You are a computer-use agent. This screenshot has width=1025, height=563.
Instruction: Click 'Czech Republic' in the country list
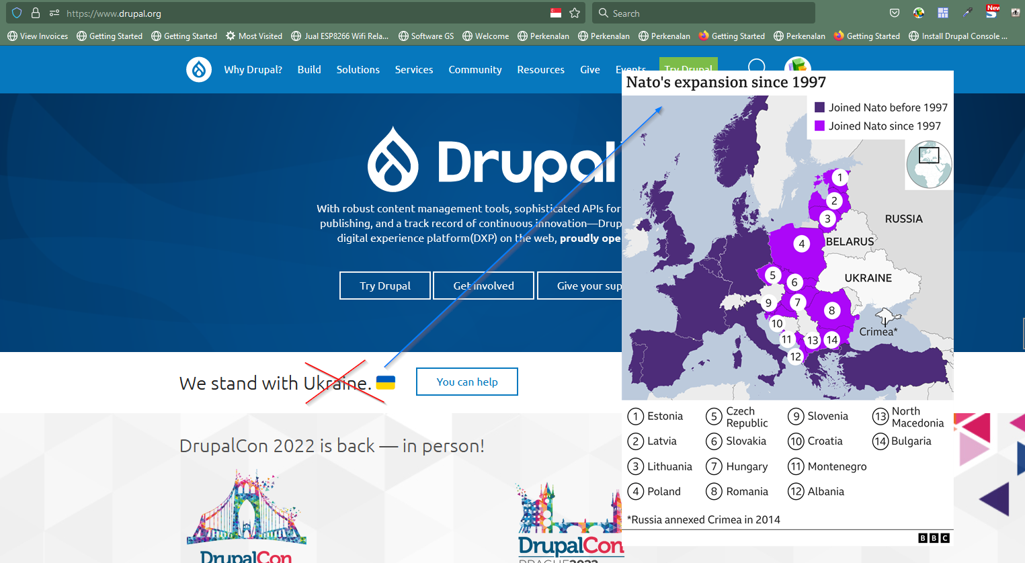coord(747,417)
